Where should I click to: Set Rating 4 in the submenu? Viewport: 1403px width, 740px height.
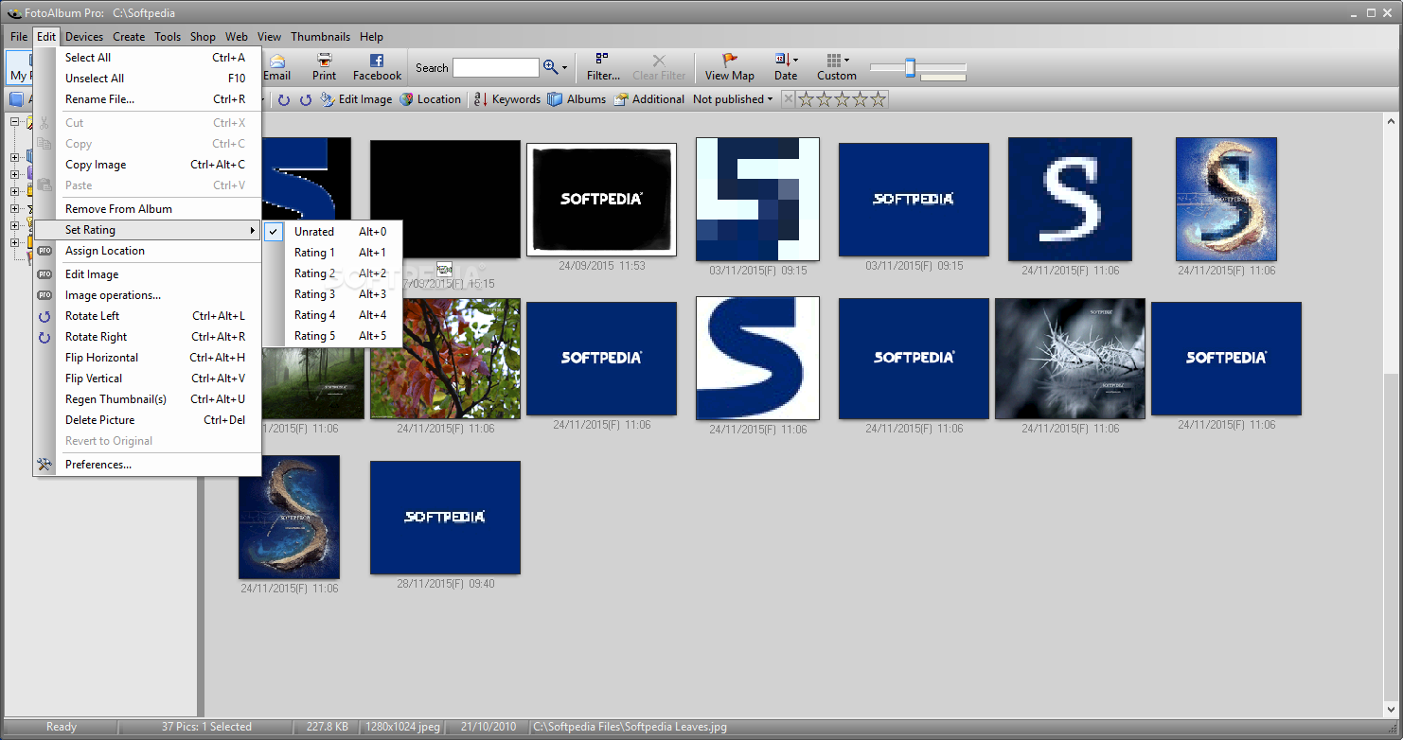(x=332, y=315)
